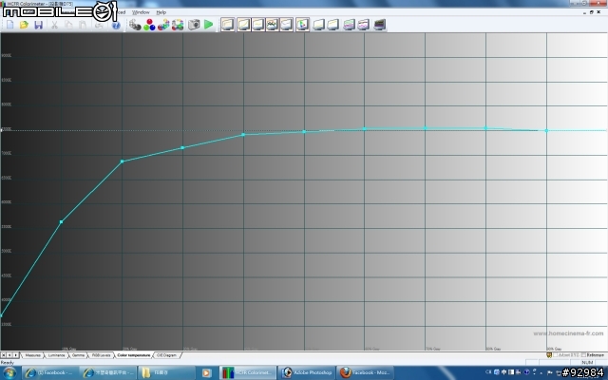This screenshot has width=608, height=380.
Task: Click the data point at 20% gray
Action: (x=123, y=161)
